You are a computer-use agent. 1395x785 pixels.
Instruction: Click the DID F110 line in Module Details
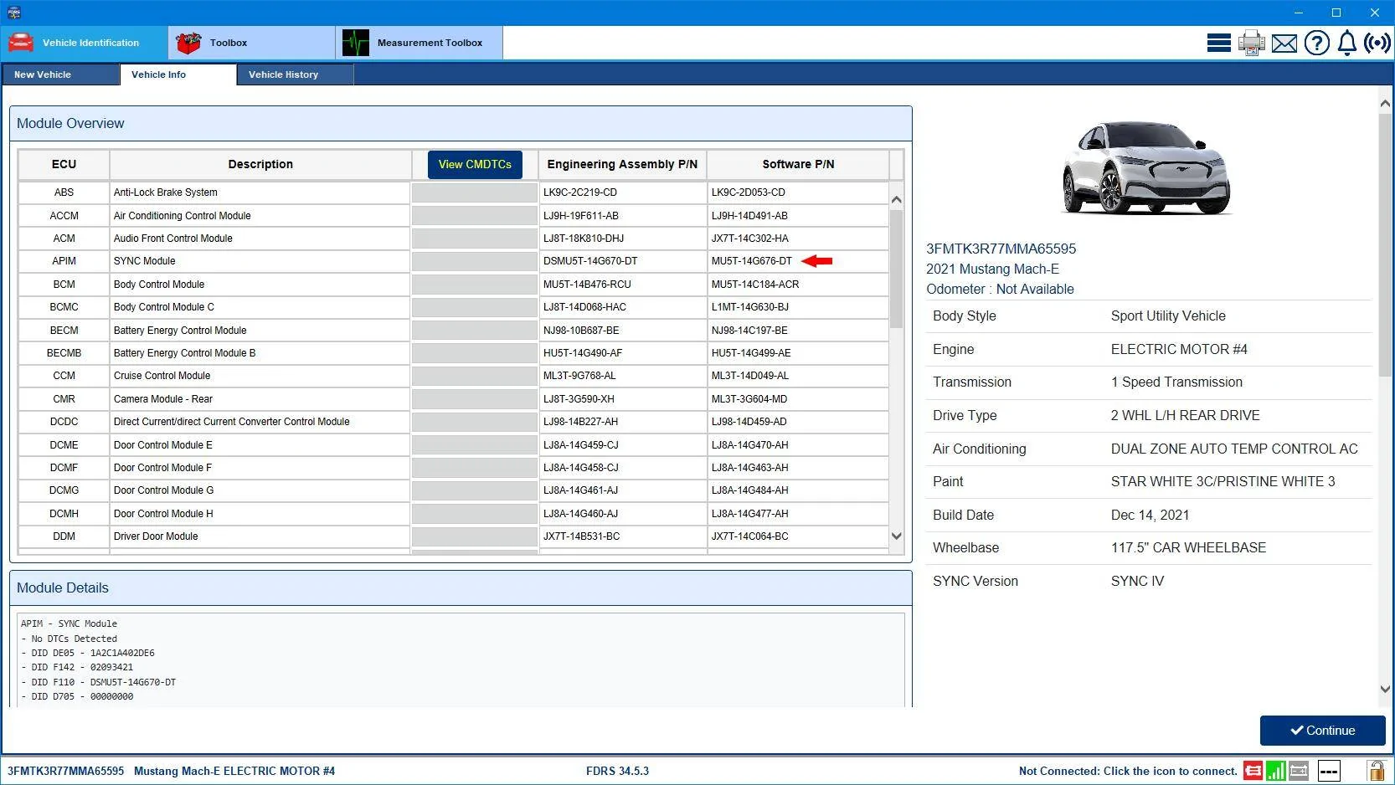click(99, 682)
